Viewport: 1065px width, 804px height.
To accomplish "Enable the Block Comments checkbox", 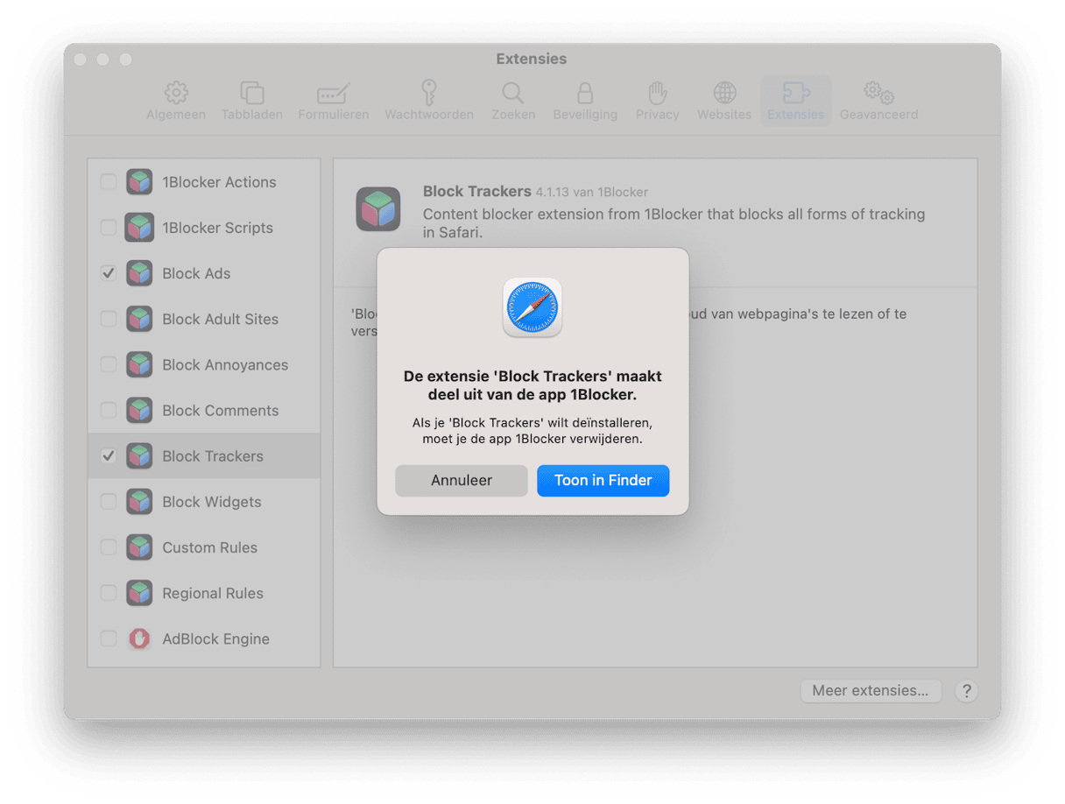I will point(109,410).
